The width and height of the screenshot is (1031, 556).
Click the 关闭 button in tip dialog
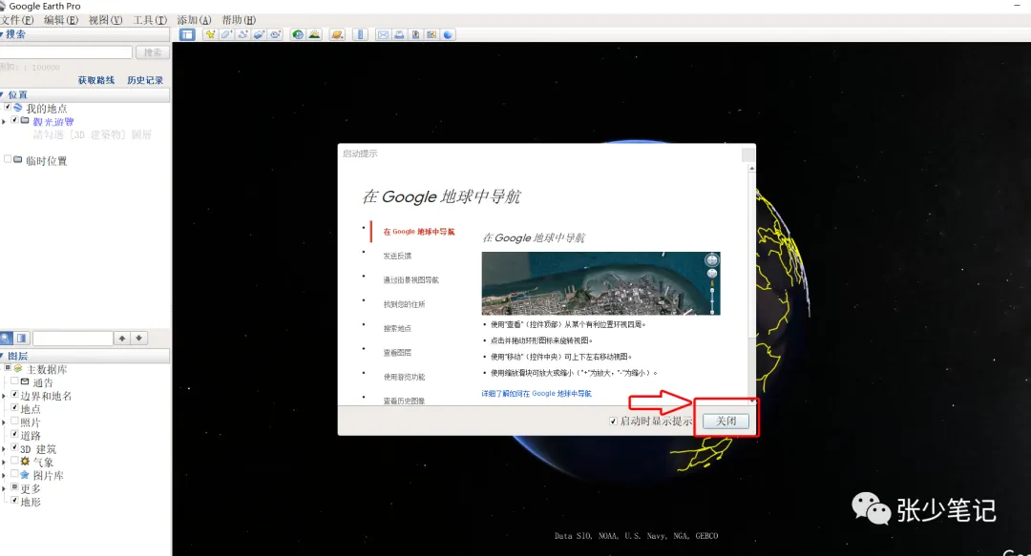click(x=726, y=421)
